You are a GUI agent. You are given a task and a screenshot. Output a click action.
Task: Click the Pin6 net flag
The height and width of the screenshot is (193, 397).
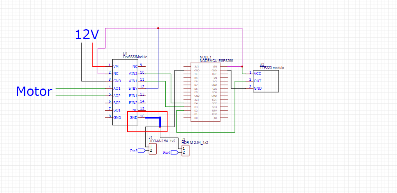(171, 152)
